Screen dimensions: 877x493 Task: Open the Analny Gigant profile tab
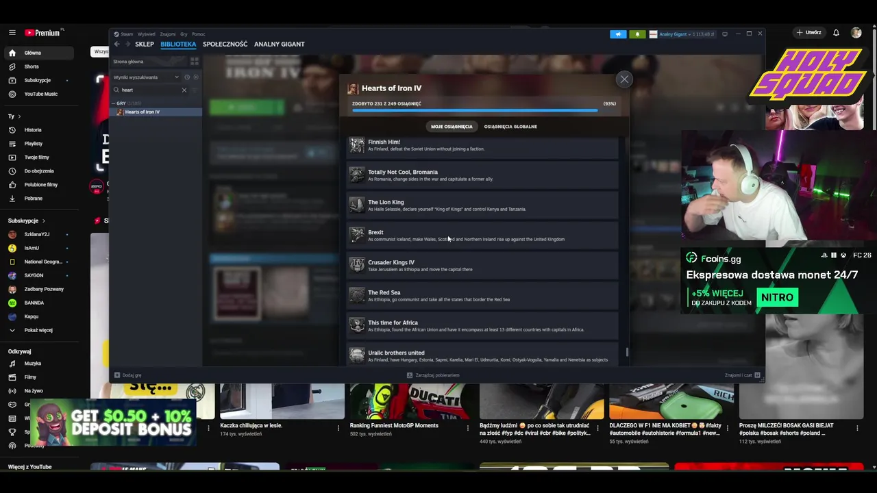coord(280,44)
